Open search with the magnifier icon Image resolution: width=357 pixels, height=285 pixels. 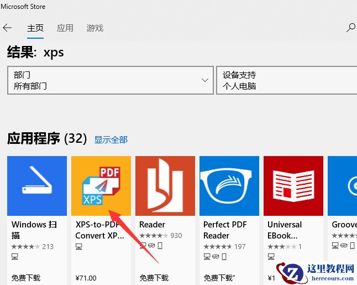tap(351, 28)
